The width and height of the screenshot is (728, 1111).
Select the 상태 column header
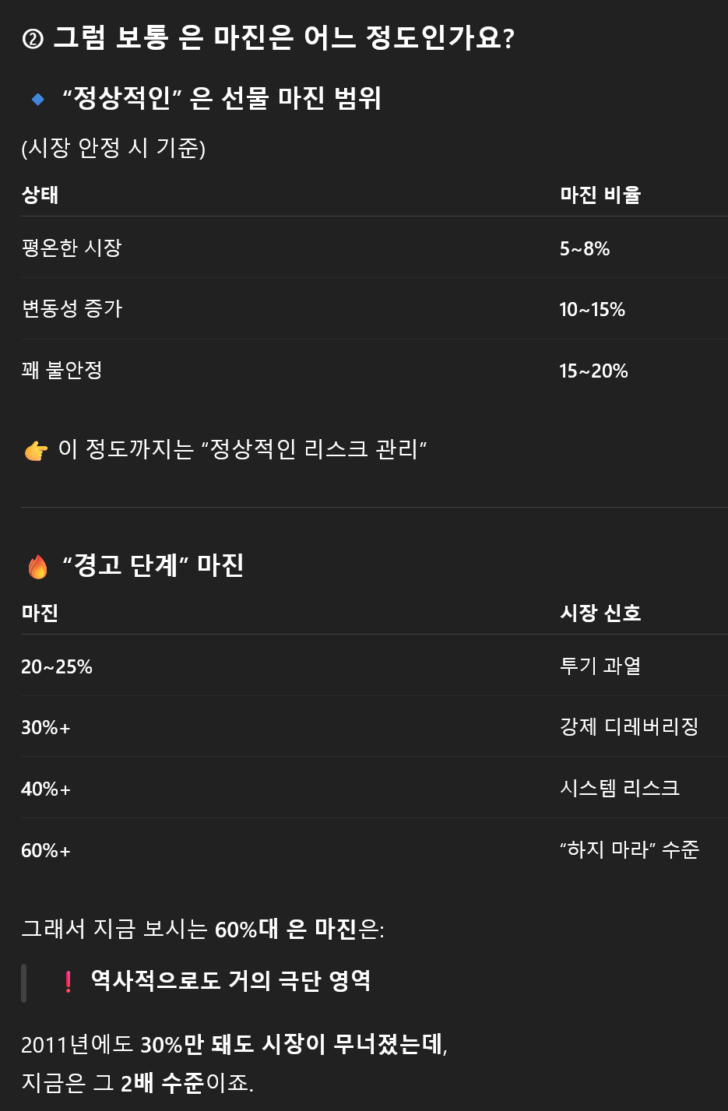(x=40, y=195)
